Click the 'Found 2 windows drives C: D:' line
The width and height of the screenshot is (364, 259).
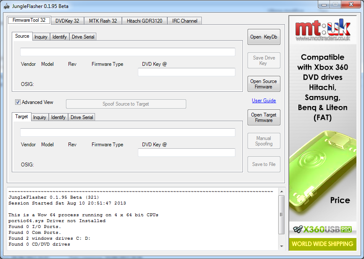[50, 238]
